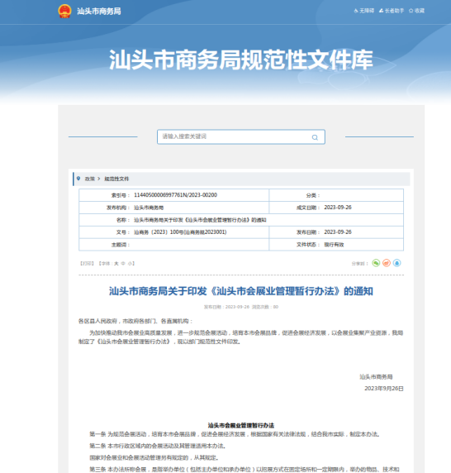Open 长者助手 elder assistant
Image resolution: width=451 pixels, height=473 pixels.
392,11
